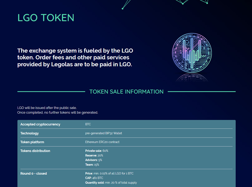Click the BTC value in the table

click(88, 124)
